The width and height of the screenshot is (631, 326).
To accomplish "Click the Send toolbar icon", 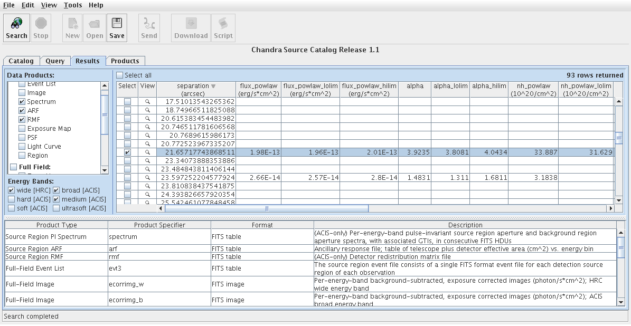I will tap(149, 24).
